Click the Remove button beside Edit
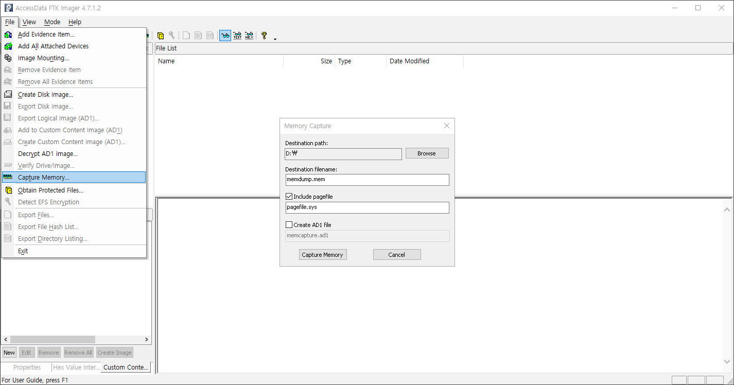 pos(49,353)
